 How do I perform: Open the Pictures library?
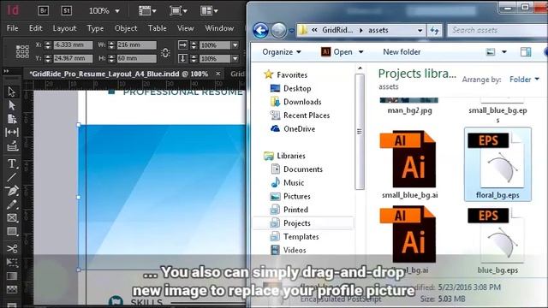pos(297,196)
